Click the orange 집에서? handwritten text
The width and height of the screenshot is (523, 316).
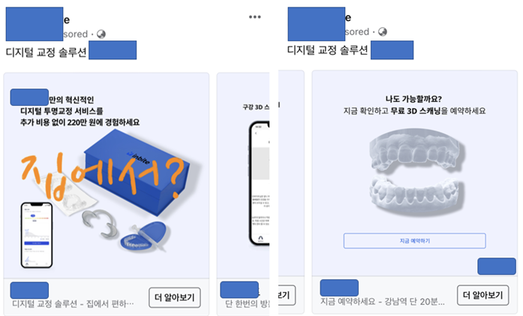(x=102, y=176)
